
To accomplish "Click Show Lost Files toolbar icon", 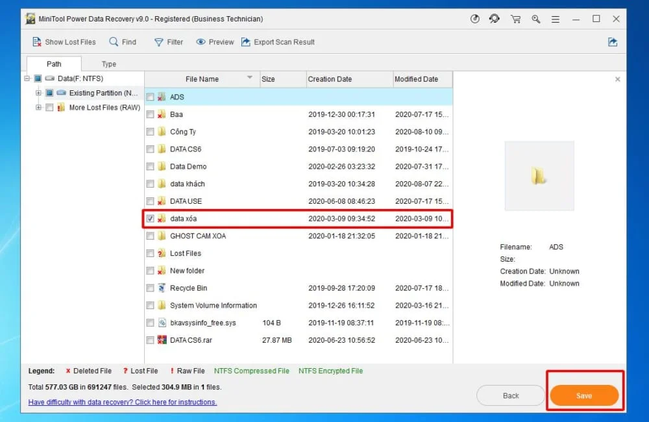I will click(x=37, y=42).
